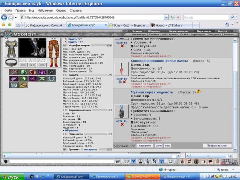Click the Умения submenu link
Image resolution: width=240 pixels, height=180 pixels.
click(154, 34)
